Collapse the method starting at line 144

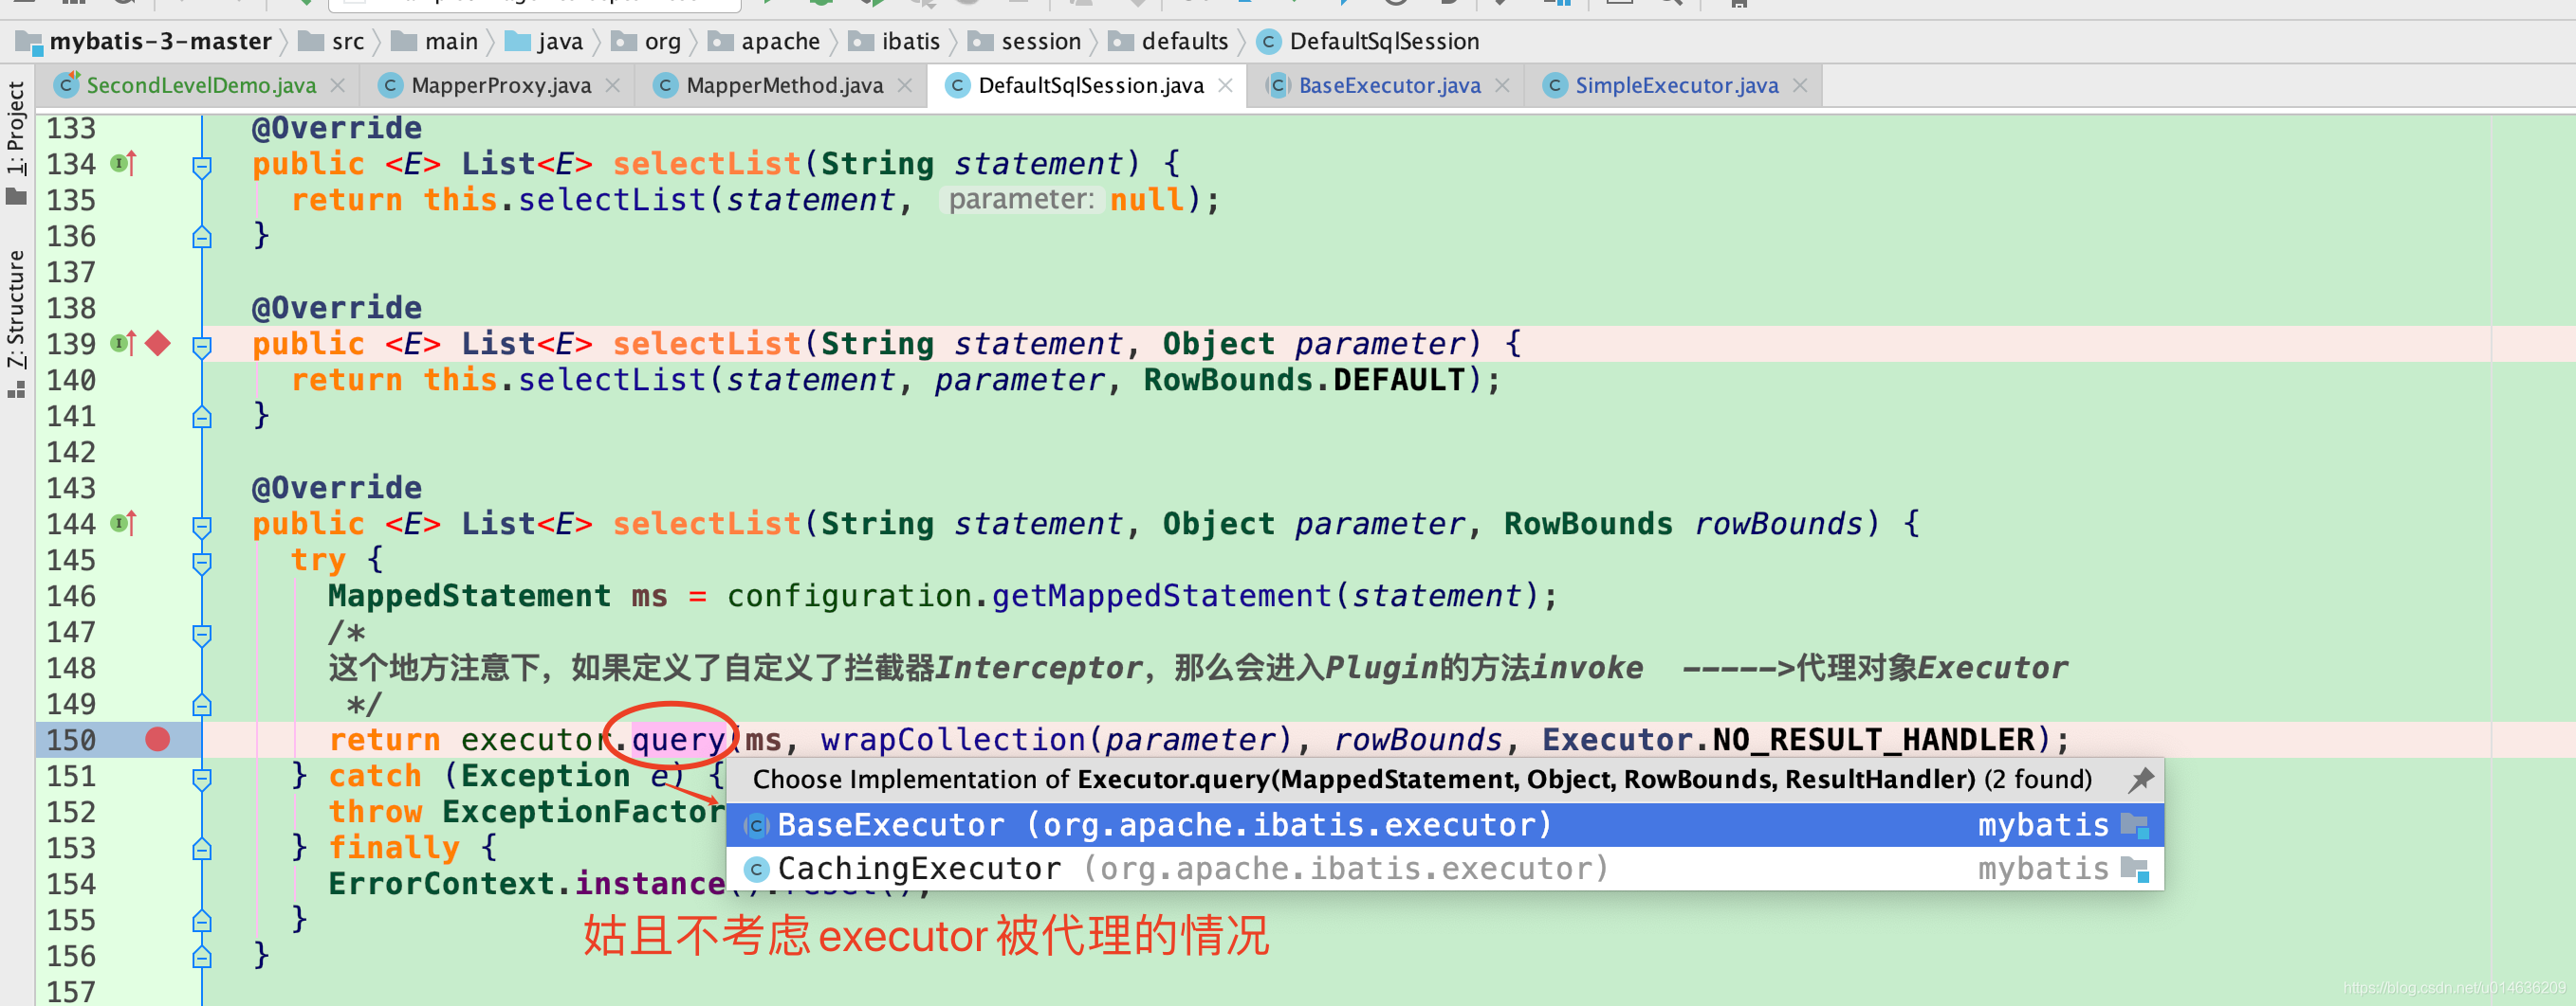click(x=202, y=526)
